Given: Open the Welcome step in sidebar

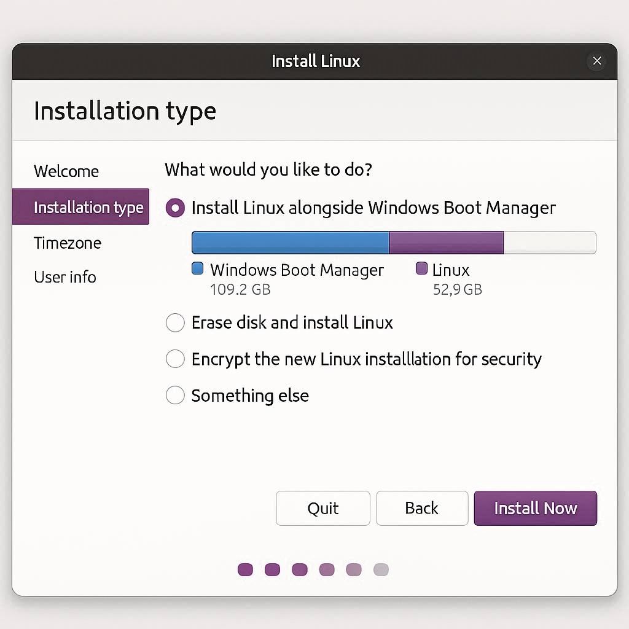Looking at the screenshot, I should (66, 171).
